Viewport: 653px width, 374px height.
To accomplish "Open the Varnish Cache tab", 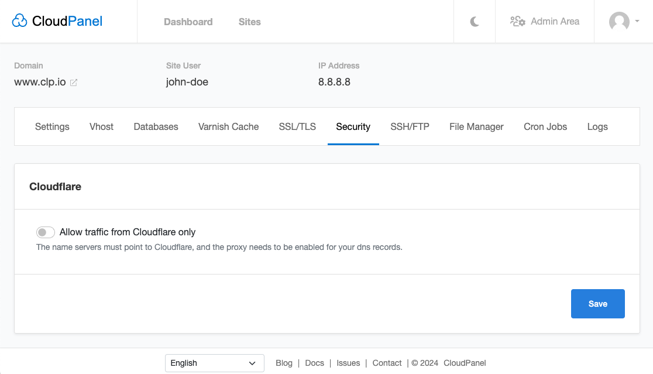I will 228,126.
